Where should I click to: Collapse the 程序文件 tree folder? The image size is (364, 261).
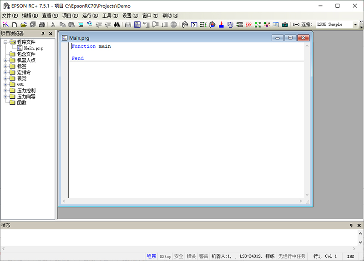pos(5,42)
